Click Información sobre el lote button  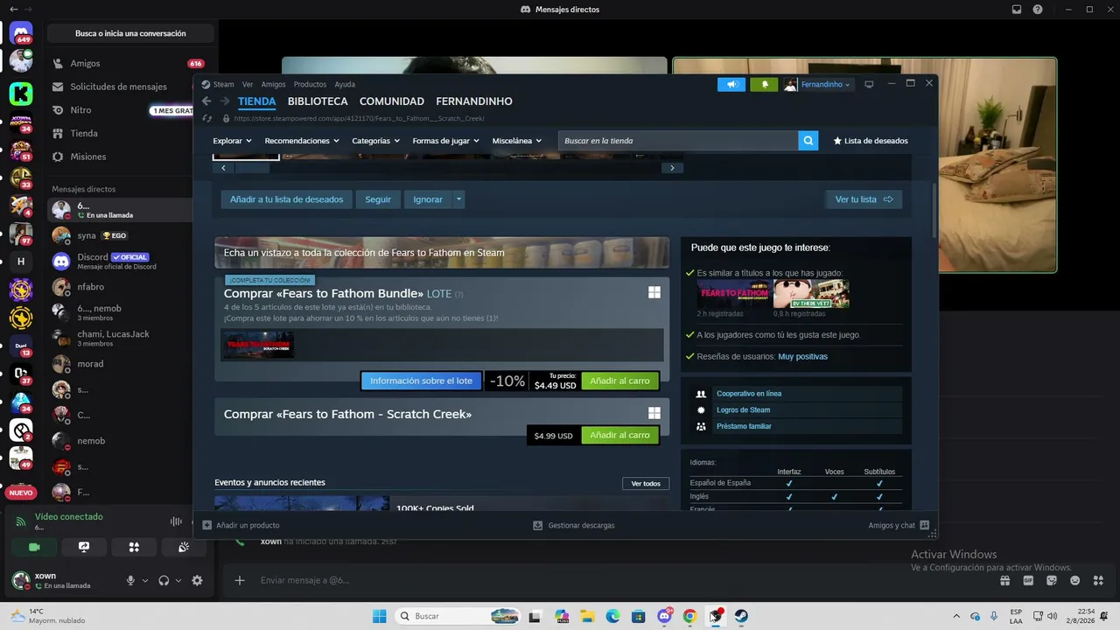click(421, 381)
